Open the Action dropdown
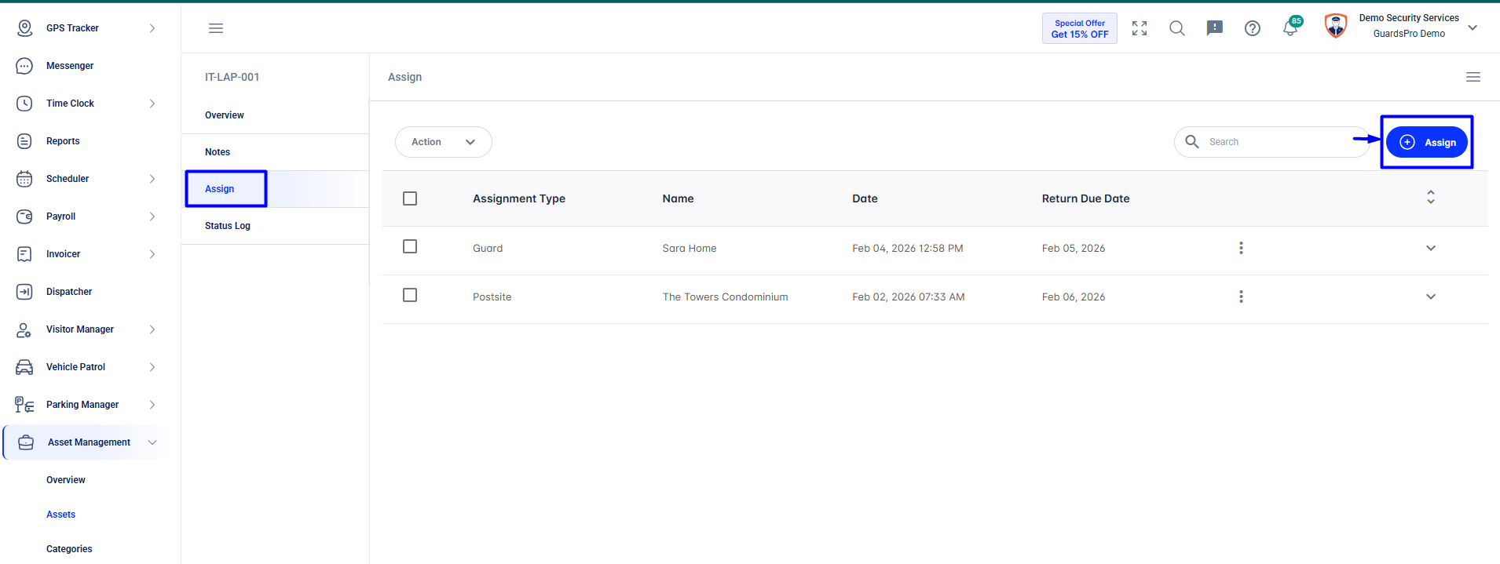The image size is (1500, 564). pyautogui.click(x=444, y=142)
